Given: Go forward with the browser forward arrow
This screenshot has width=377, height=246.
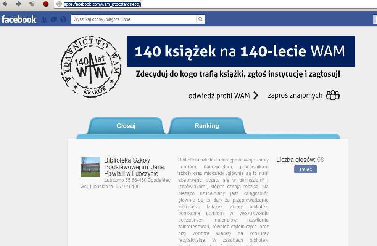Looking at the screenshot, I should (18, 4).
